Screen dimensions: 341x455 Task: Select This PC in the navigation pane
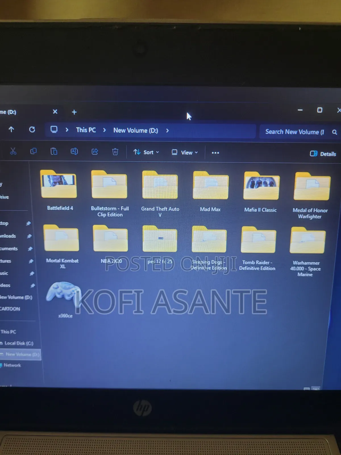tap(8, 332)
